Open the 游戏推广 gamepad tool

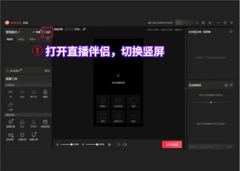coord(11,137)
